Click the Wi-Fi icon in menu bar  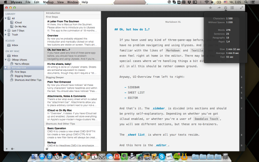click(x=206, y=2)
